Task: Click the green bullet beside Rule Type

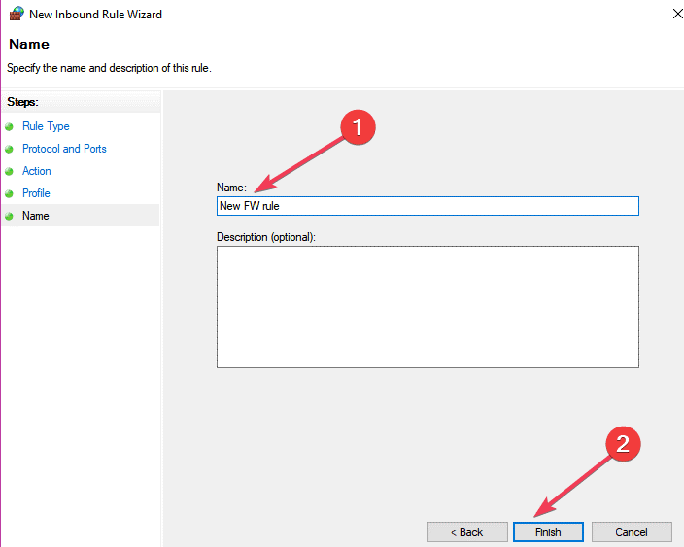Action: click(10, 127)
